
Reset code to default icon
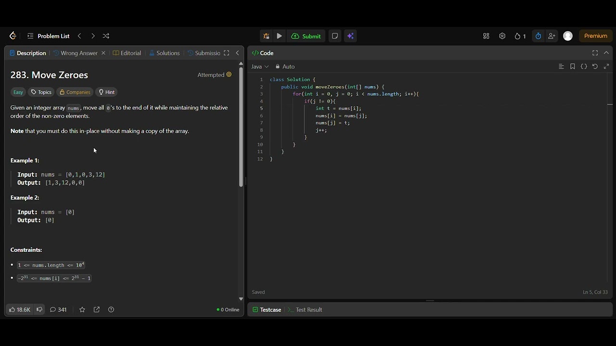click(595, 67)
